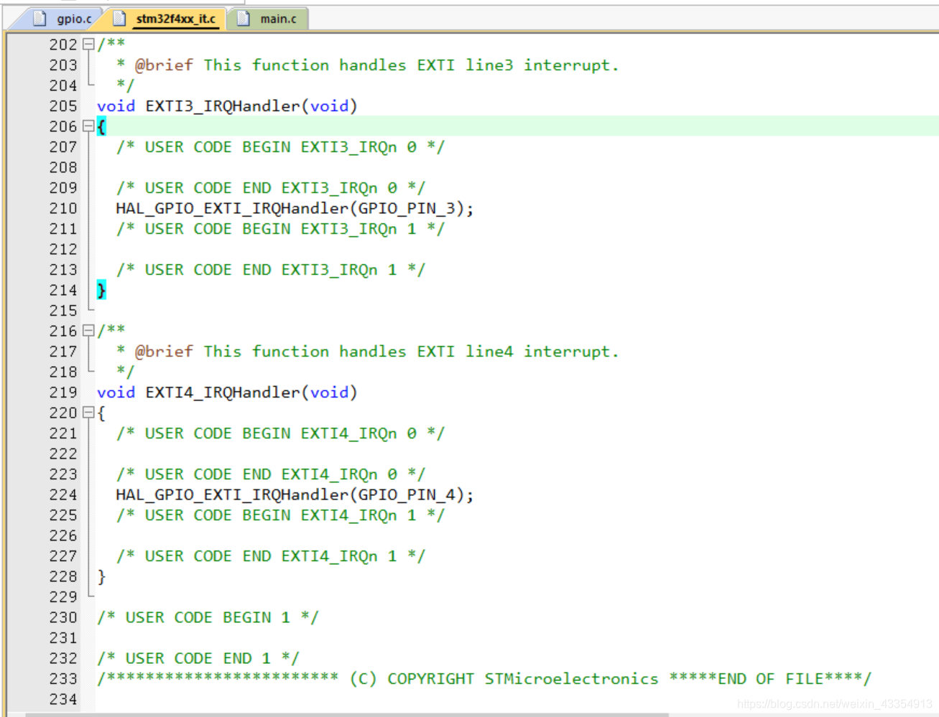Click comment USER CODE END EXTI3_IRQn 1
The height and width of the screenshot is (717, 939).
[x=271, y=270]
